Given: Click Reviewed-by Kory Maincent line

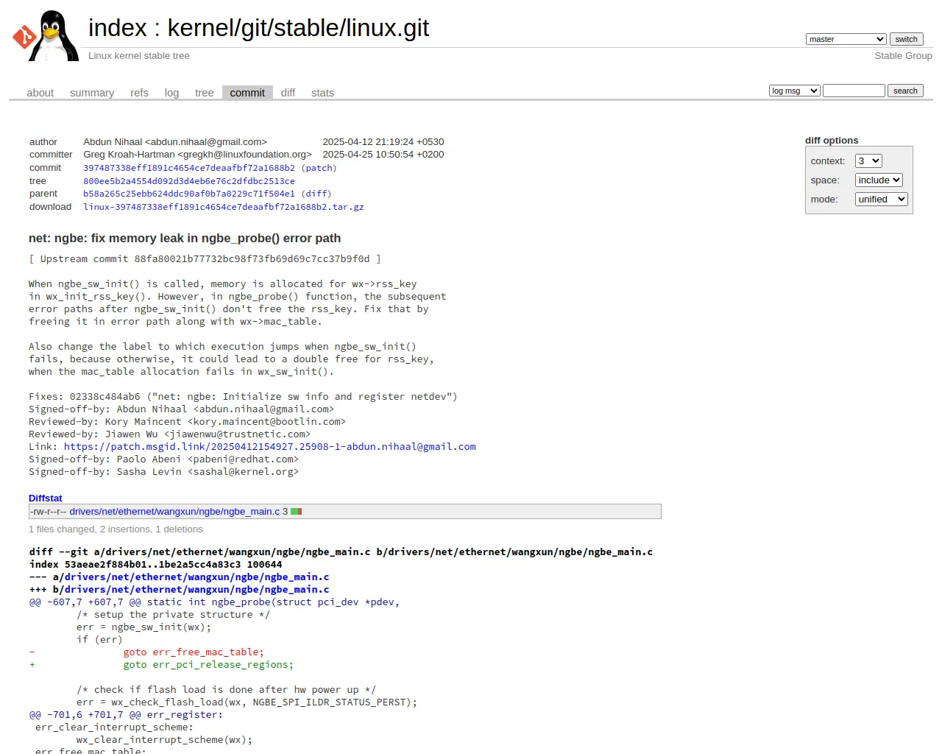Looking at the screenshot, I should pyautogui.click(x=187, y=422).
